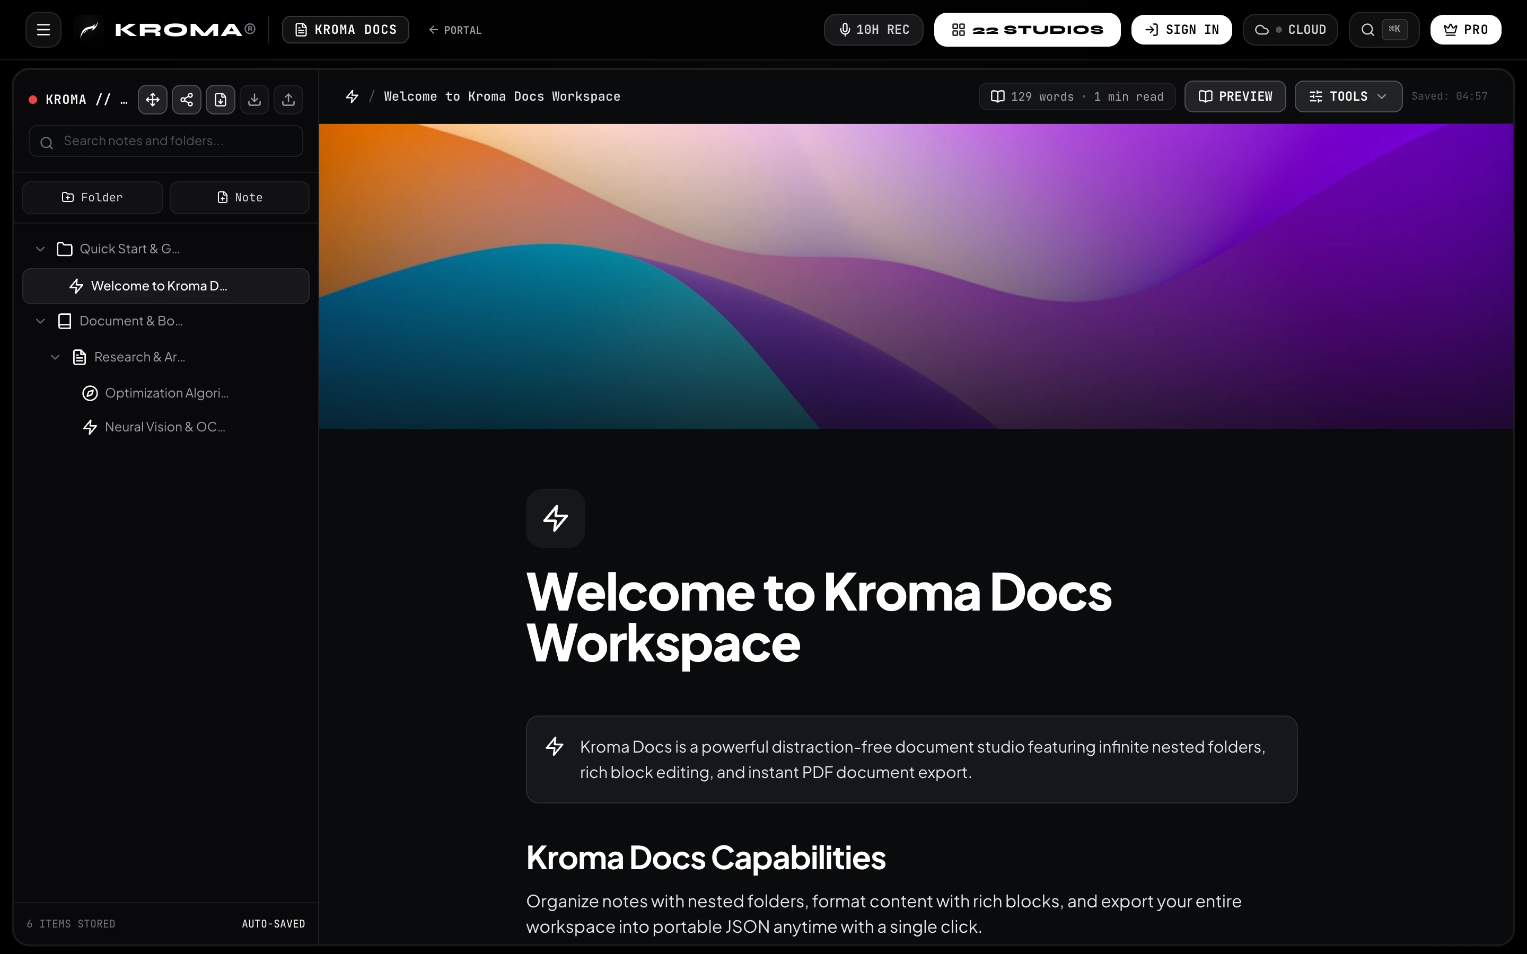Click the share icon in sidebar header
This screenshot has height=954, width=1527.
point(187,99)
